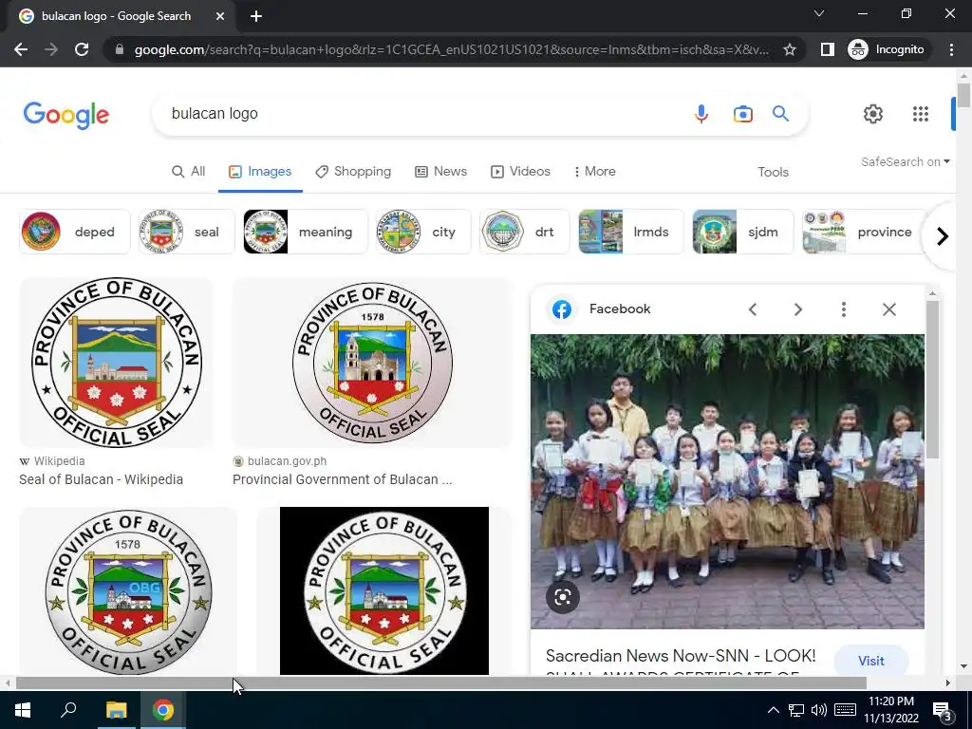
Task: Open search by image camera icon
Action: [742, 114]
